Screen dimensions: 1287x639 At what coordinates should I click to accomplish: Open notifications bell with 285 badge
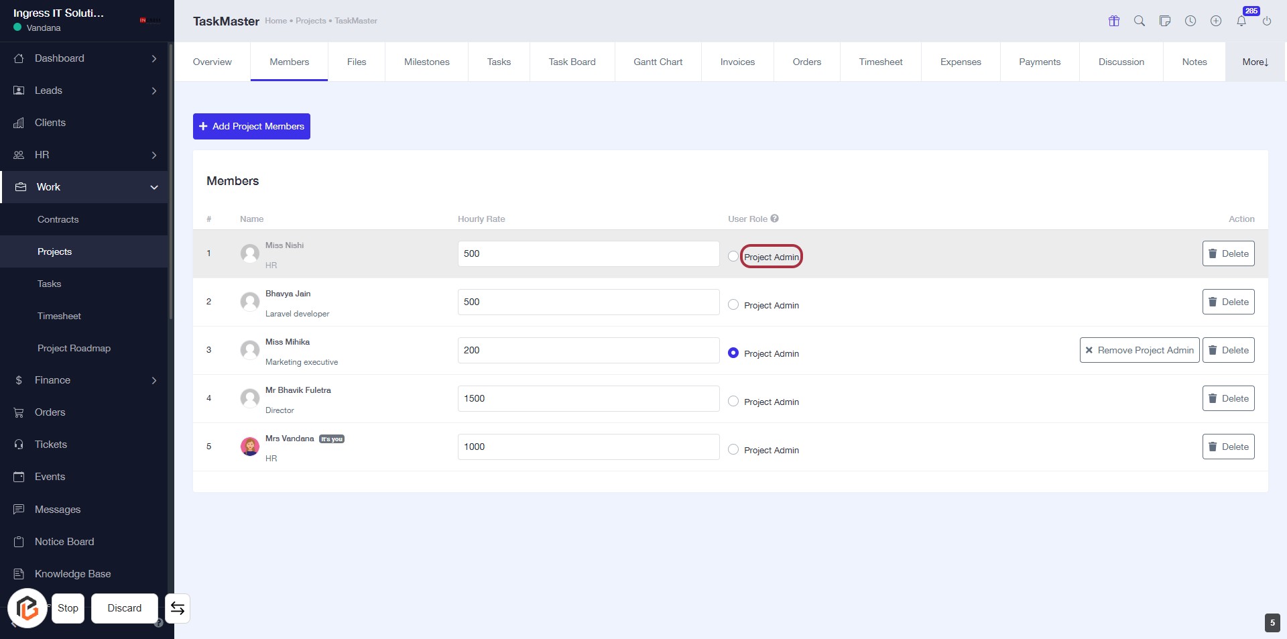1241,21
